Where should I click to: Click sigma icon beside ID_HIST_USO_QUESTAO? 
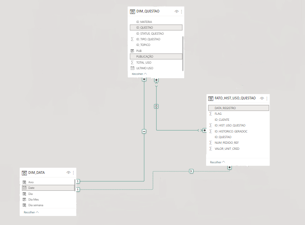click(211, 125)
